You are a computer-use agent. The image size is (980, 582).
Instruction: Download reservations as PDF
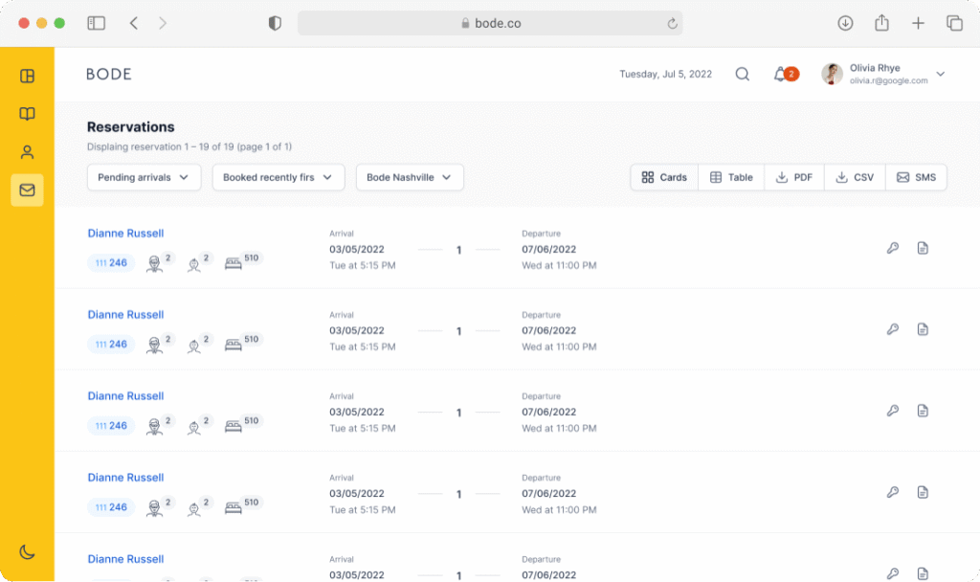pyautogui.click(x=794, y=177)
